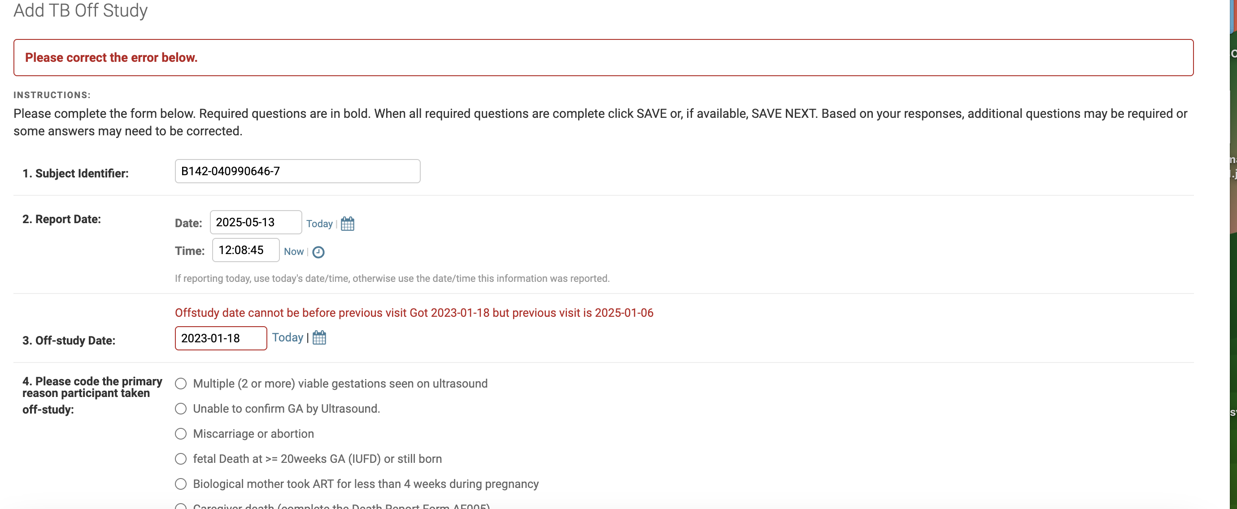This screenshot has width=1237, height=509.
Task: Click Today link next to Report Date
Action: coord(319,224)
